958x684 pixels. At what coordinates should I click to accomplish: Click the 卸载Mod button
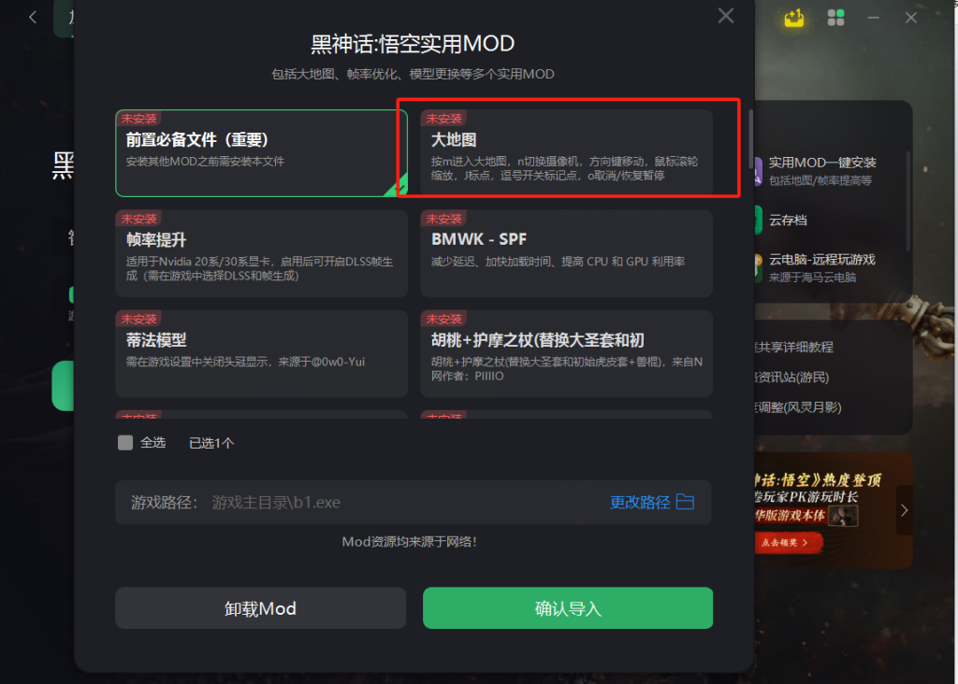[x=260, y=608]
